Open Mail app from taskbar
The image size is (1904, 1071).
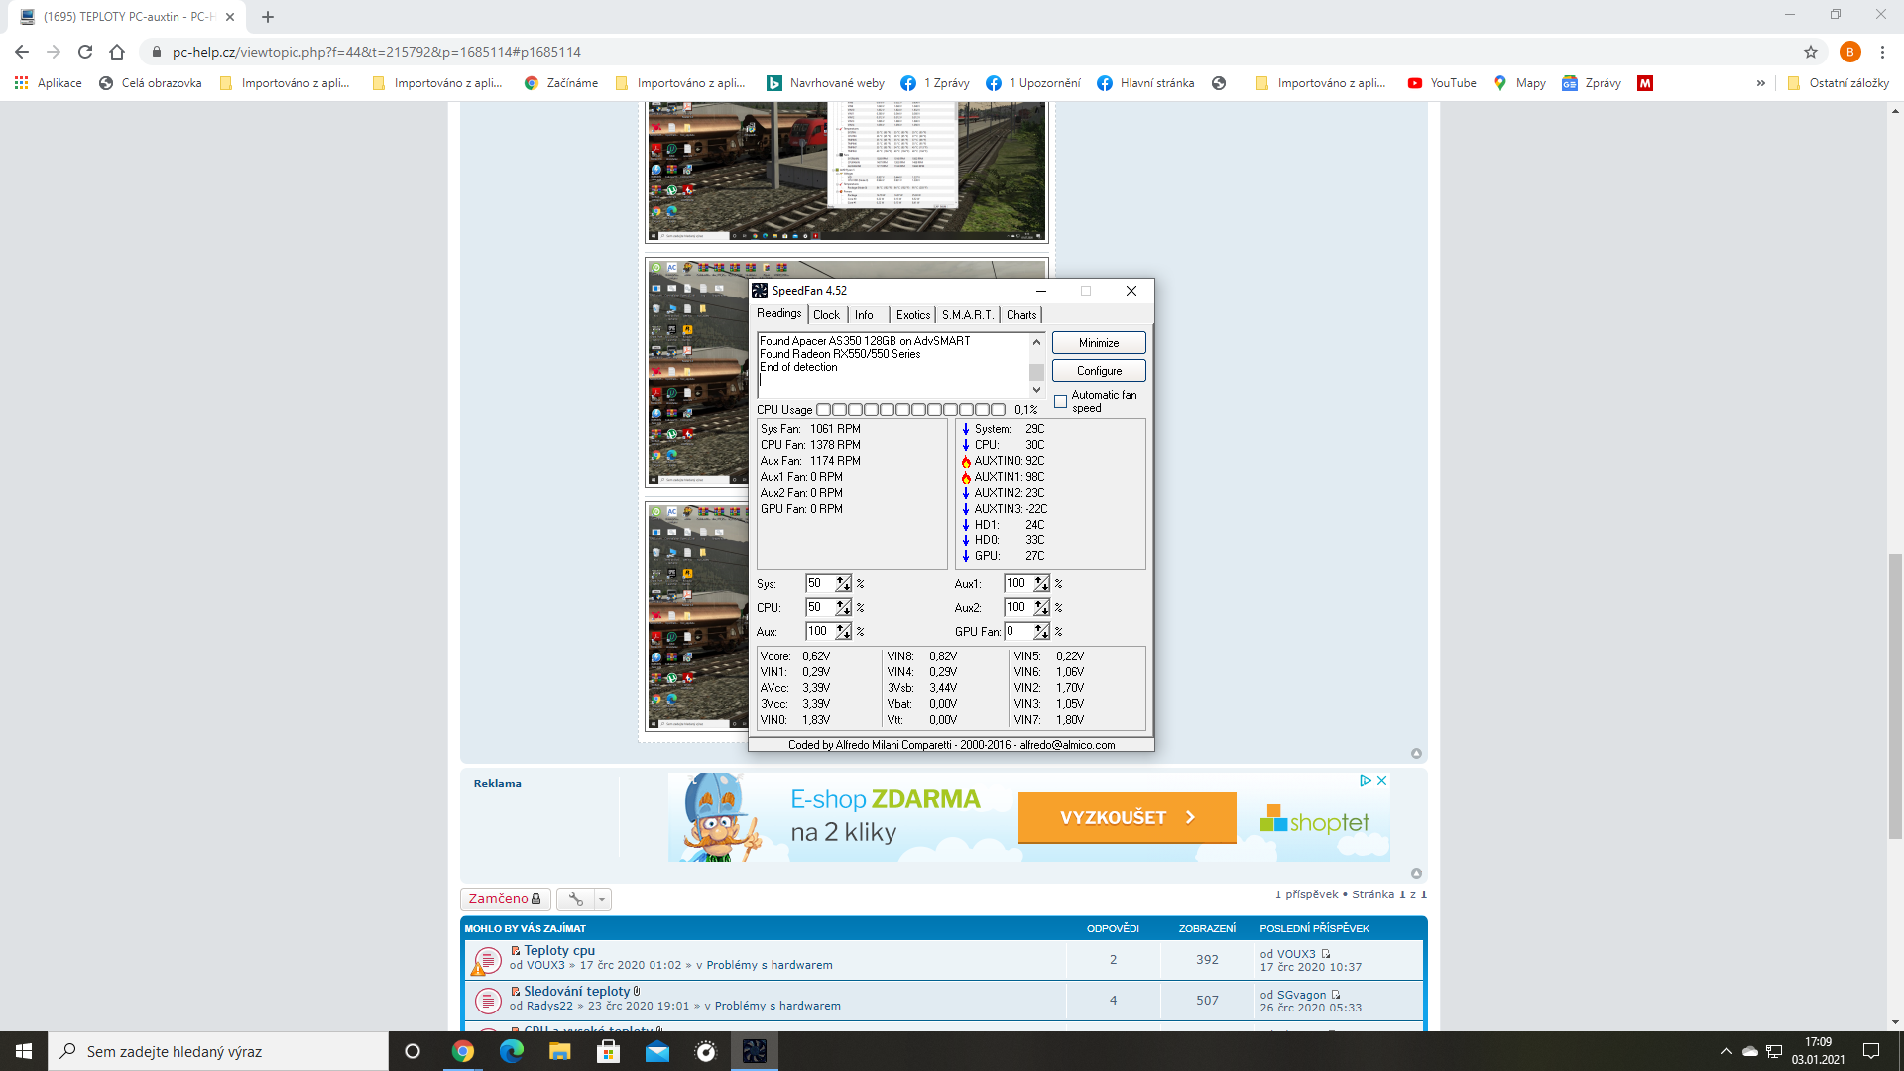click(656, 1051)
